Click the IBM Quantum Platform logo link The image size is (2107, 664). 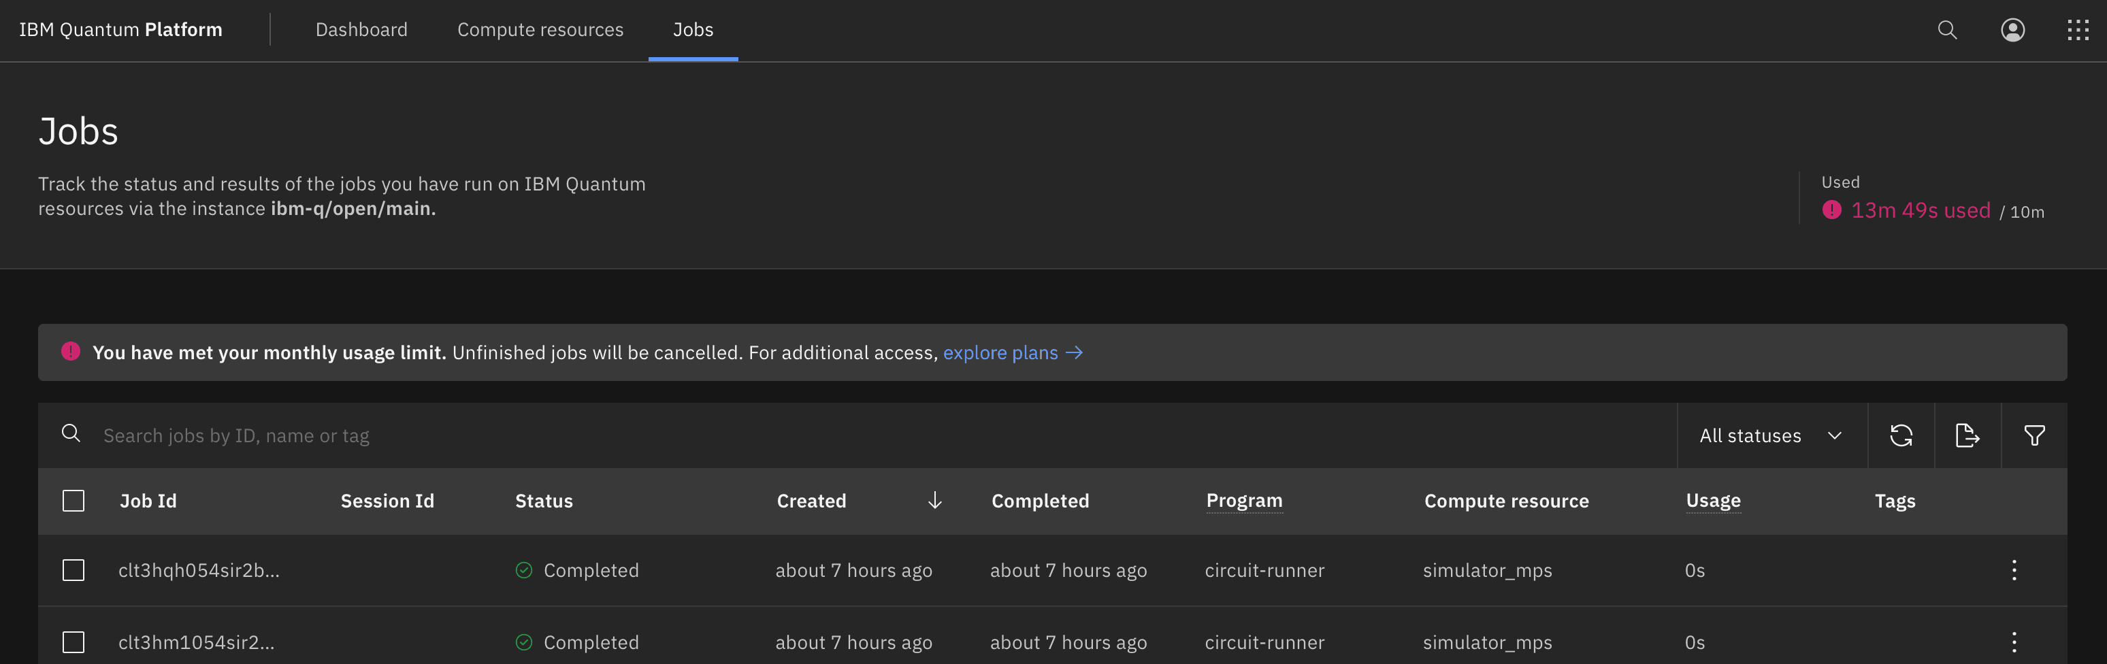point(121,30)
